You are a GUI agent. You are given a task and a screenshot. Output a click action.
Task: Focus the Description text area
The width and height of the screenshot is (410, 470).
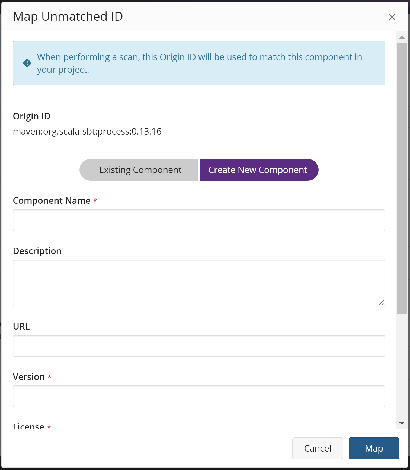tap(199, 283)
